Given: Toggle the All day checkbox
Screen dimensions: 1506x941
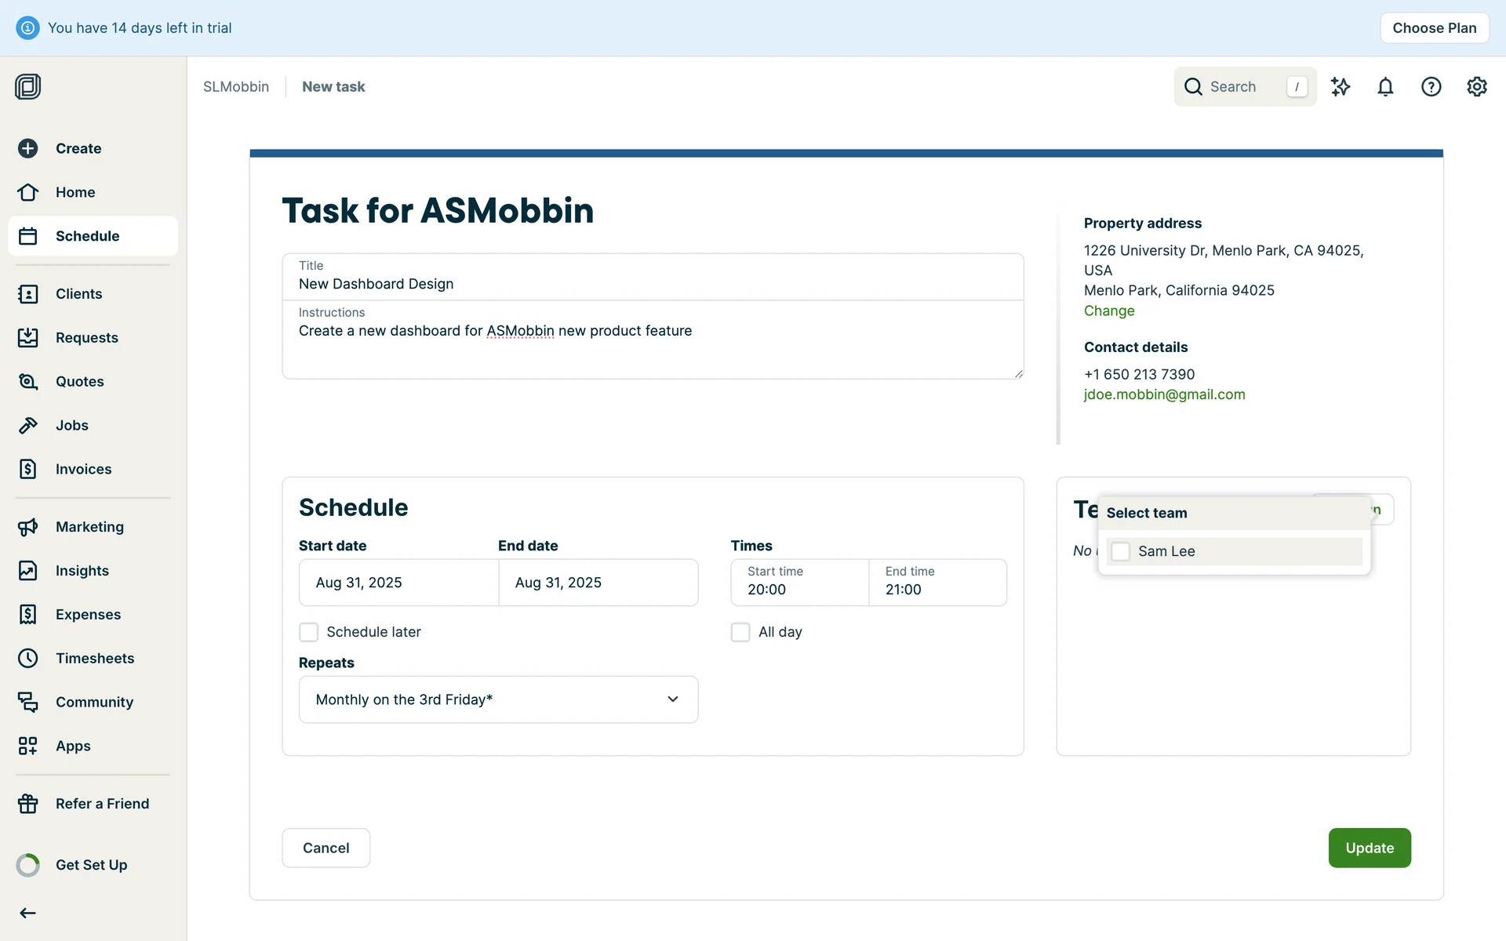Looking at the screenshot, I should (x=740, y=632).
